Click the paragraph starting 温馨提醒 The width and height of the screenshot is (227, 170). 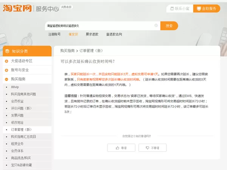(136, 104)
